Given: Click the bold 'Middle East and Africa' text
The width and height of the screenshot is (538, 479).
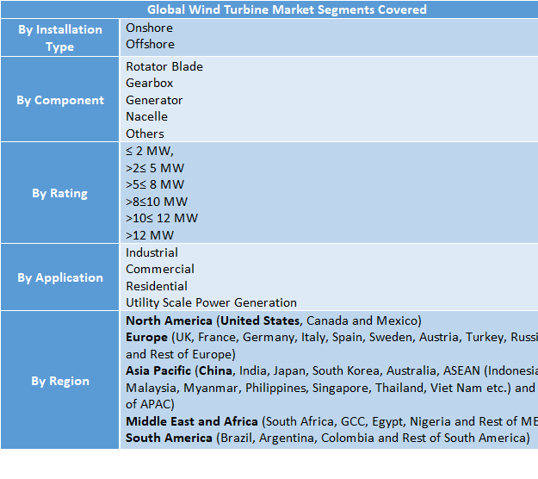Looking at the screenshot, I should (192, 421).
